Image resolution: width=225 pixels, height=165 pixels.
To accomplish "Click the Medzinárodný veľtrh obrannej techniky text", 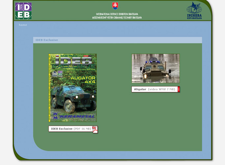I will tap(117, 17).
